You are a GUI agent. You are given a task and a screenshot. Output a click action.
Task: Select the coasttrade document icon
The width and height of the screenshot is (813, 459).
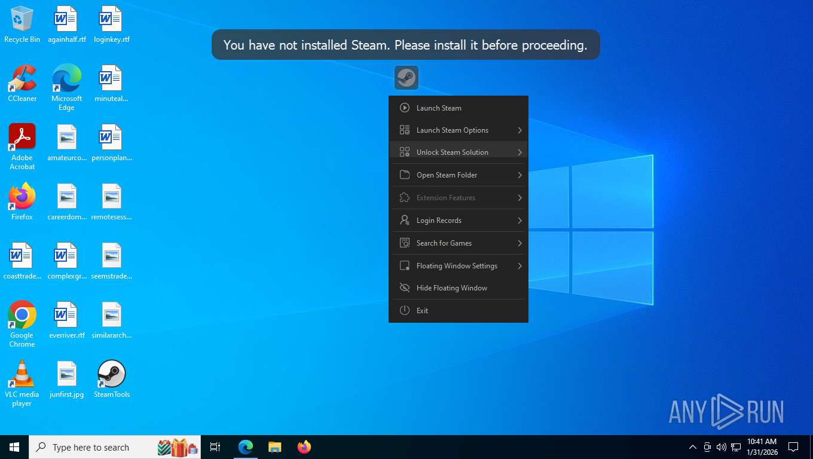click(x=22, y=261)
